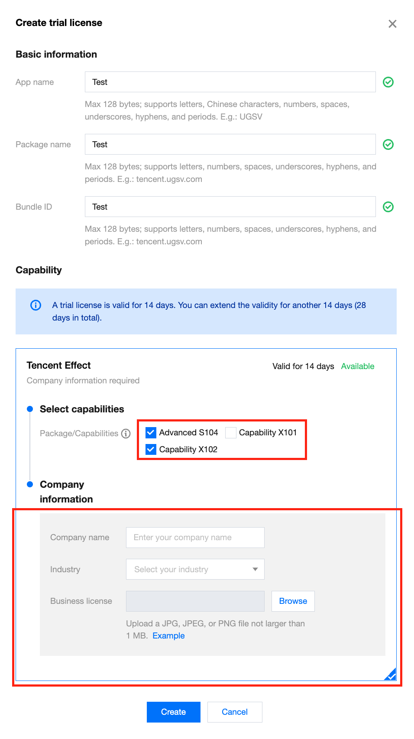Uncheck the Advanced S104 checkbox
This screenshot has width=414, height=739.
pos(151,432)
